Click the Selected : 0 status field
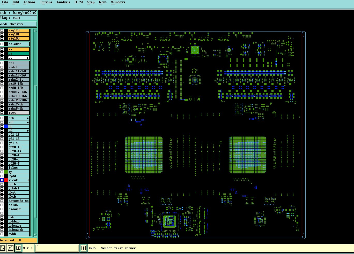 point(18,240)
